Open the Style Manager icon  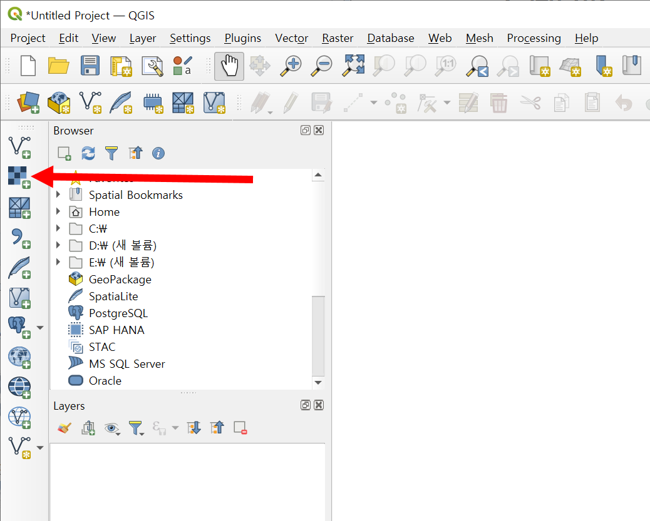coord(183,66)
